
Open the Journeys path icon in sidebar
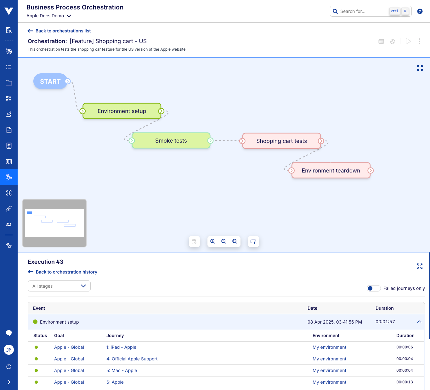pos(8,114)
